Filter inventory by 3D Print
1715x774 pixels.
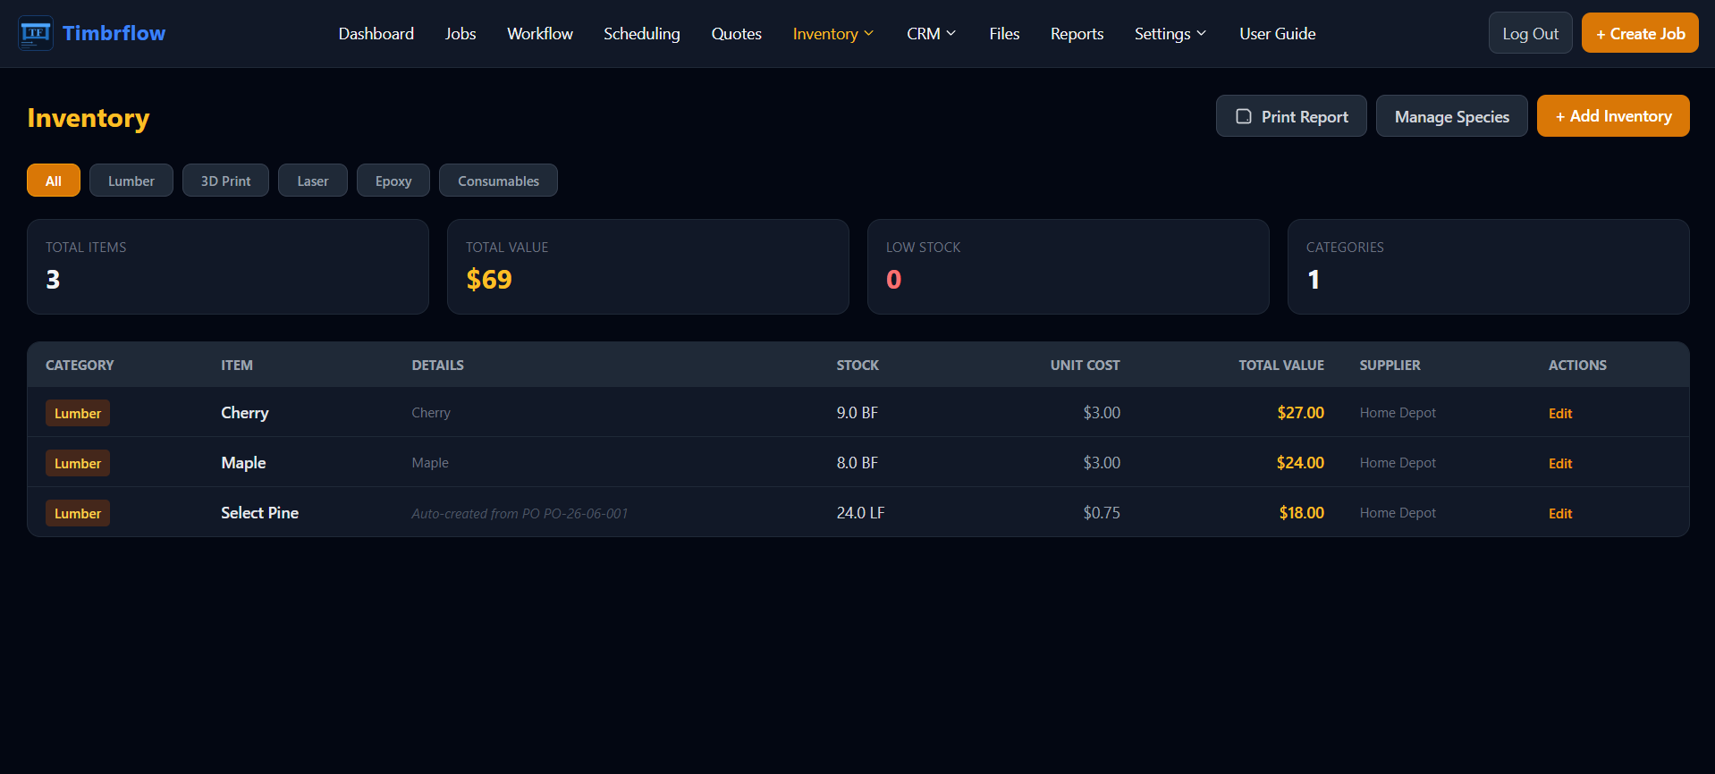pos(225,181)
